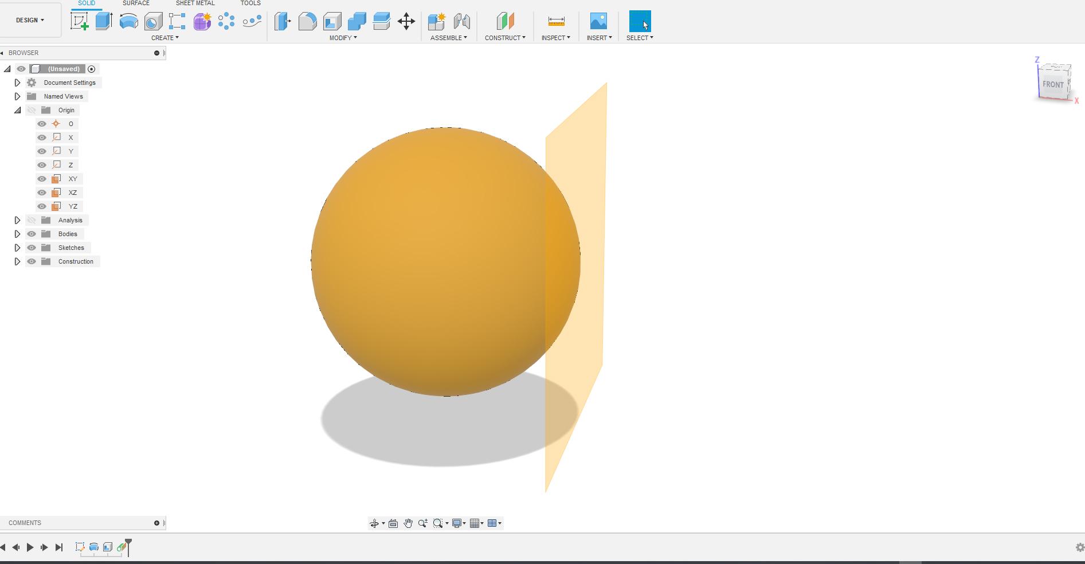Click the Offset Plane construct icon
Image resolution: width=1085 pixels, height=564 pixels.
[505, 22]
